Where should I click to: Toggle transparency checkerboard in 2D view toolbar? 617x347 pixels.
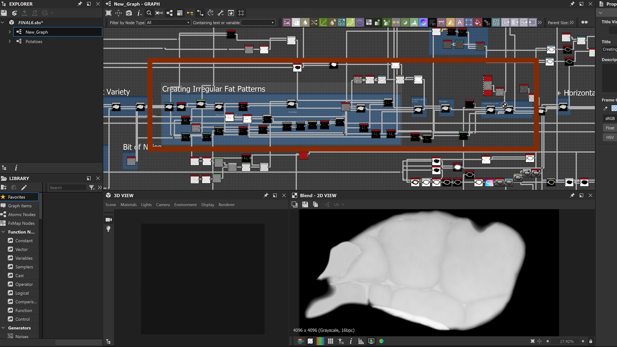pos(310,341)
